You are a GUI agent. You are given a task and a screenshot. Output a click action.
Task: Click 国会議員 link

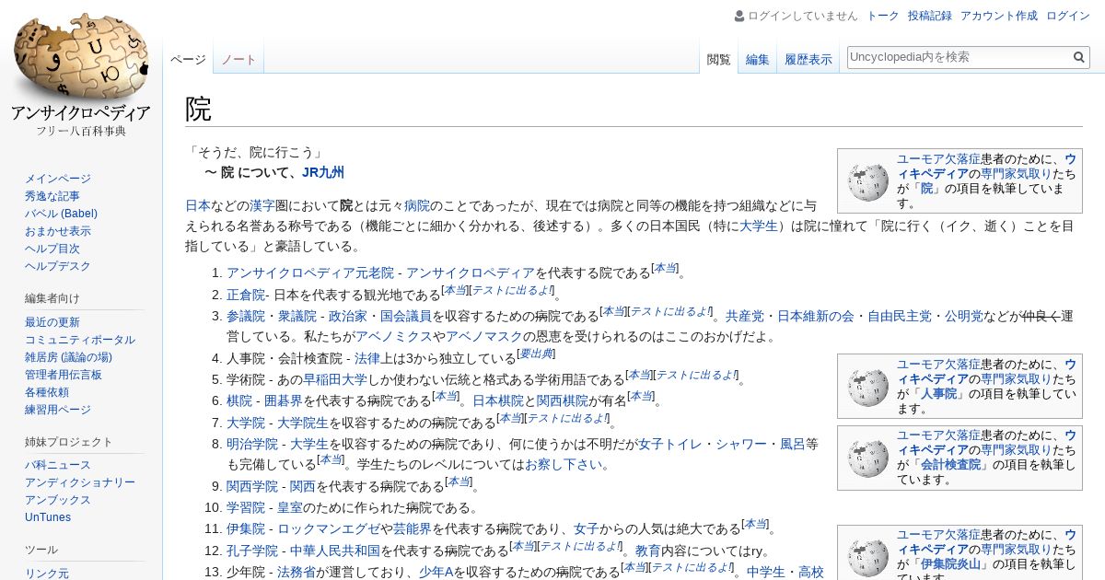tap(406, 316)
